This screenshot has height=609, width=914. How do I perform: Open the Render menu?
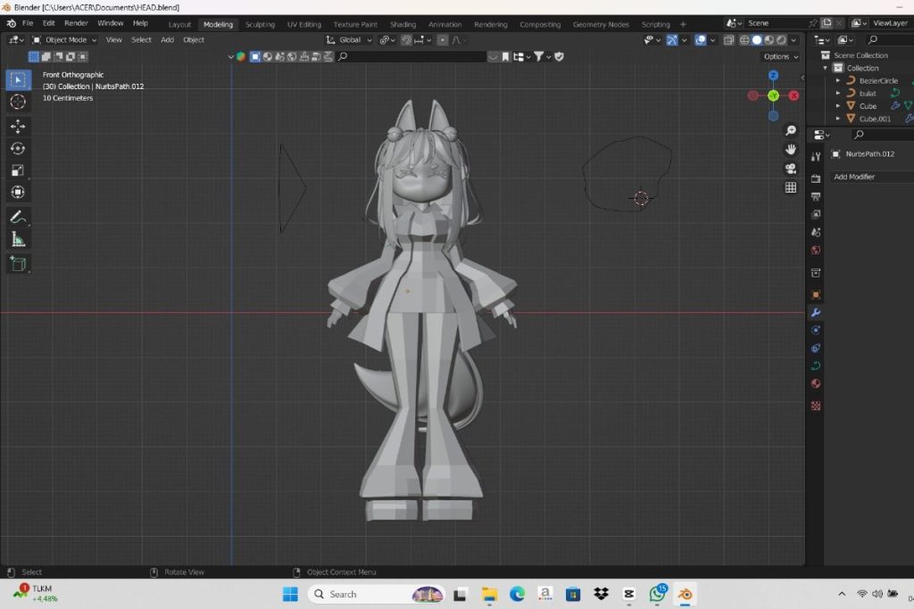pyautogui.click(x=76, y=23)
